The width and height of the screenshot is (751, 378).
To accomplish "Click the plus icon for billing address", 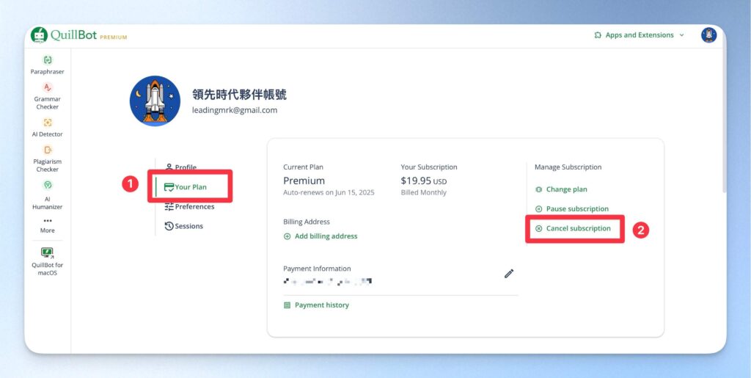I will click(x=287, y=236).
